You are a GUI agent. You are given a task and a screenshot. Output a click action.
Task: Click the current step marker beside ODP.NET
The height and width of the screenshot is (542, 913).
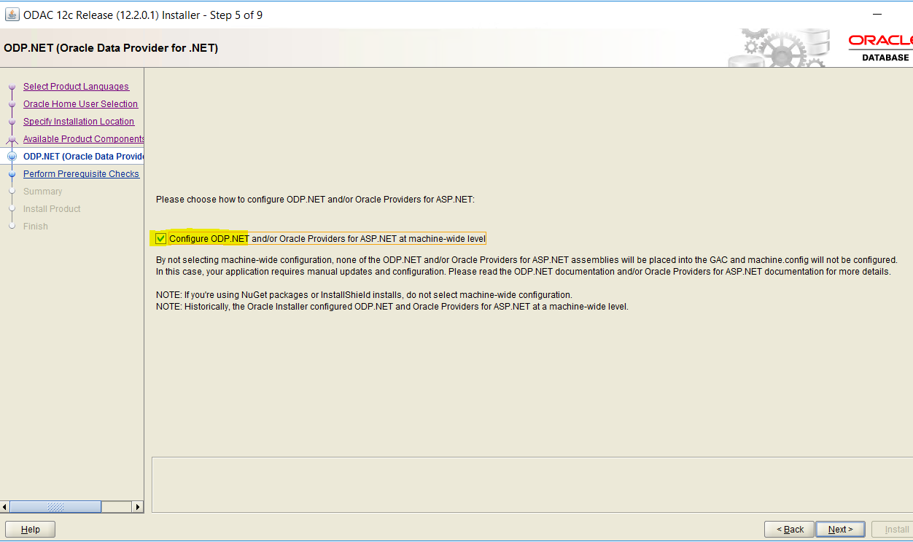click(12, 157)
